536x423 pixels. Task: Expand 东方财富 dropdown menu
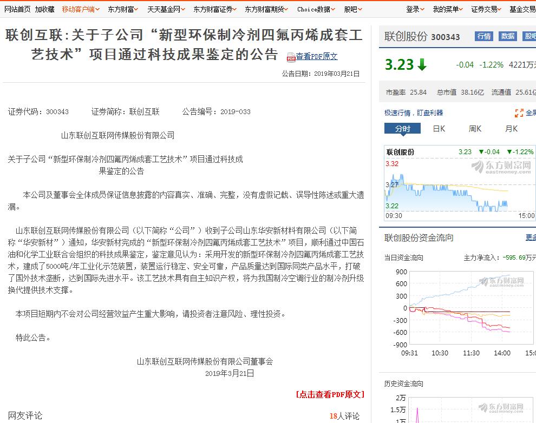click(x=123, y=9)
